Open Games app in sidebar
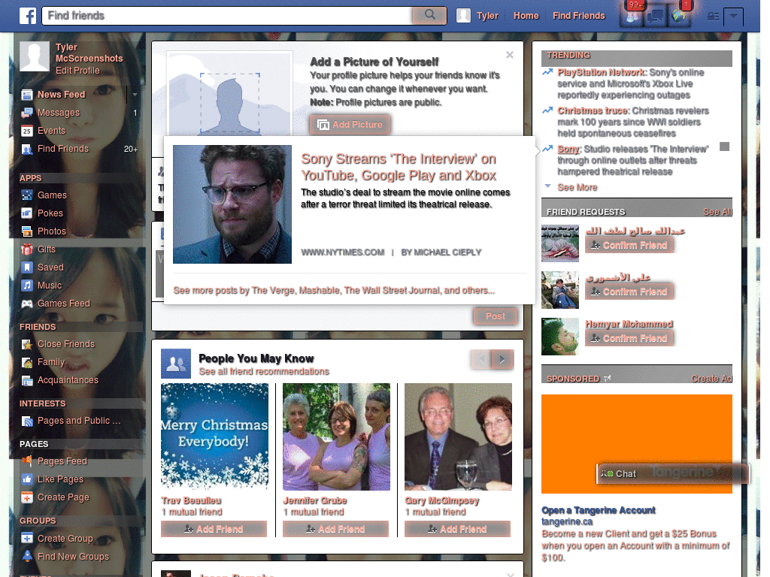This screenshot has height=577, width=770. click(52, 195)
